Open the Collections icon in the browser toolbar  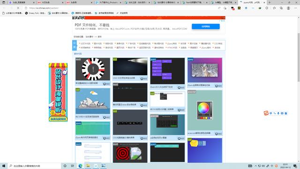[281, 8]
